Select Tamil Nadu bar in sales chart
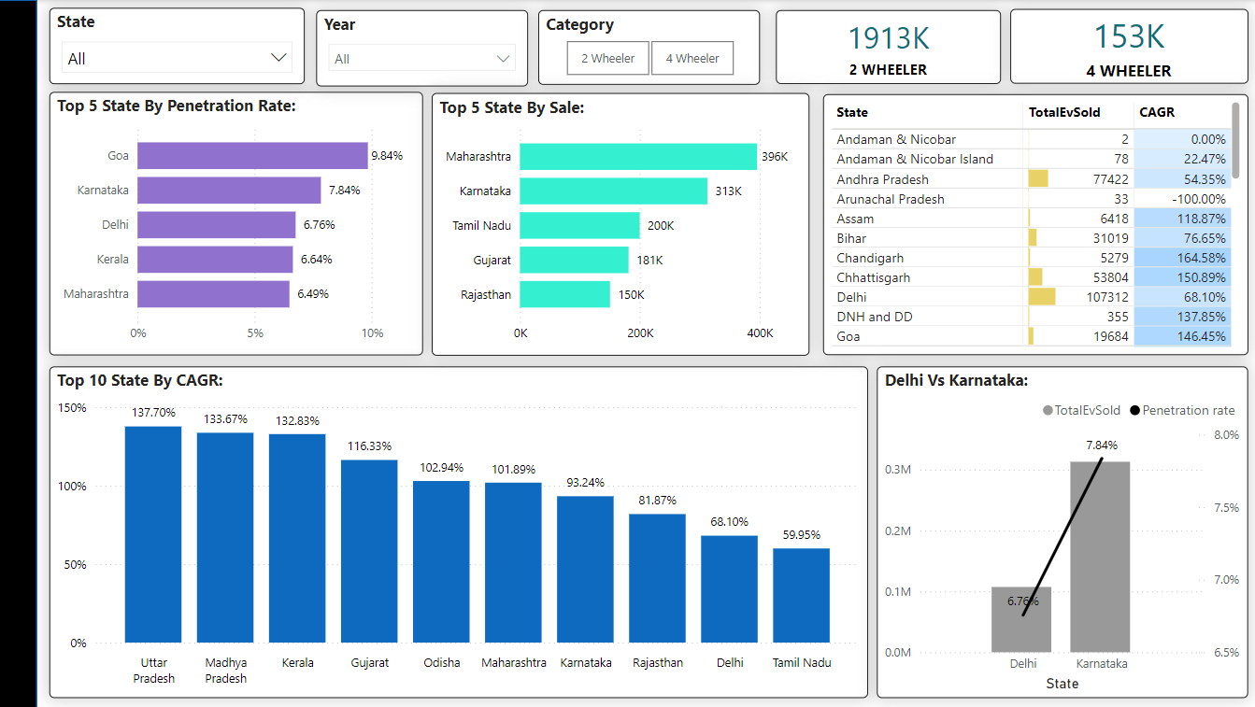 (x=579, y=225)
